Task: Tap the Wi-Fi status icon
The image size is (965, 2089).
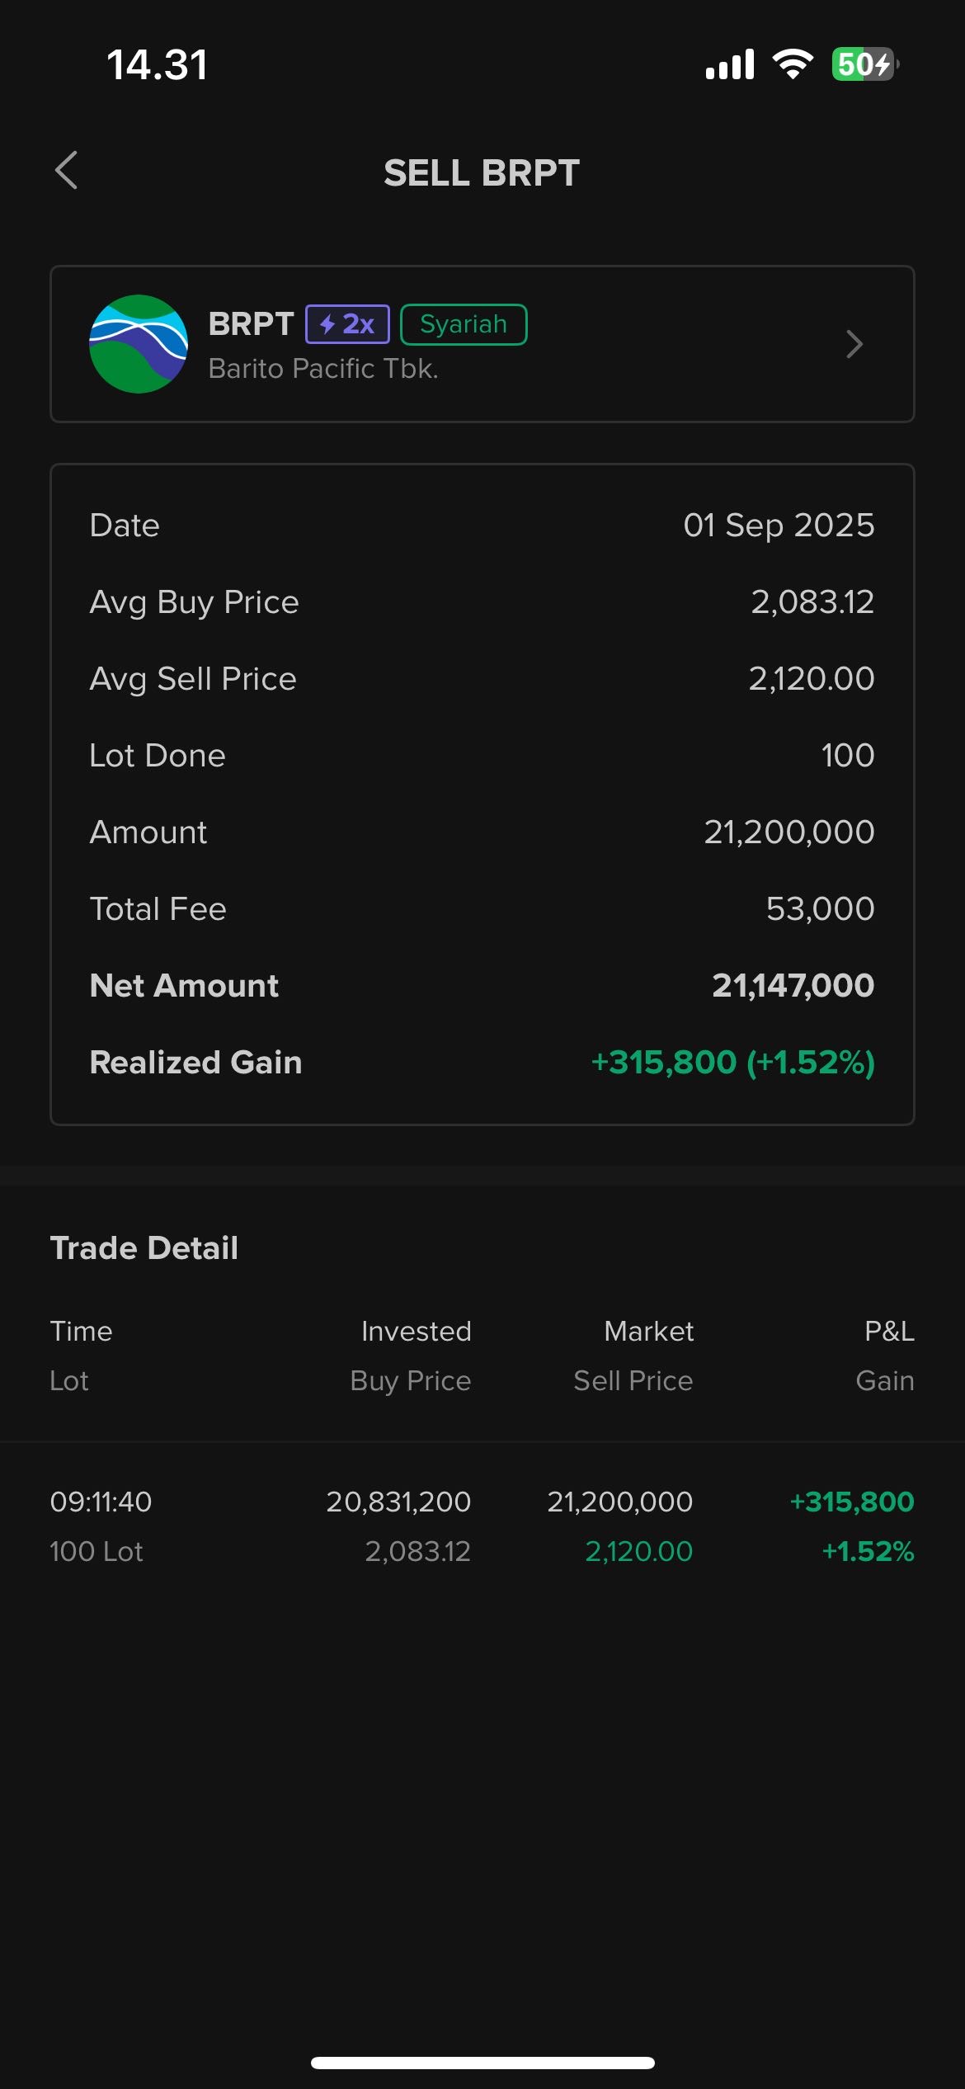Action: coord(793,64)
